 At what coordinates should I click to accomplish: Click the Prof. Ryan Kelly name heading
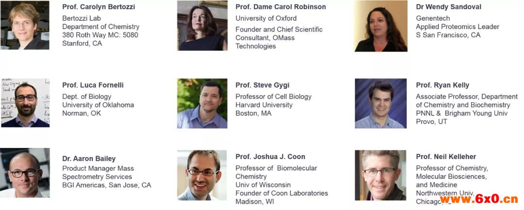(442, 85)
